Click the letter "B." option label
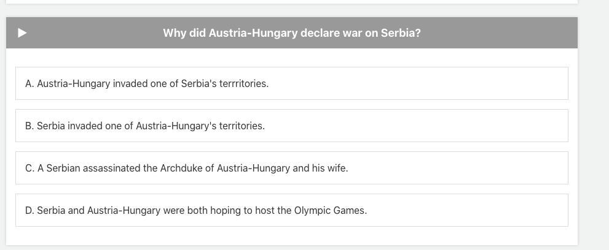 pyautogui.click(x=29, y=126)
